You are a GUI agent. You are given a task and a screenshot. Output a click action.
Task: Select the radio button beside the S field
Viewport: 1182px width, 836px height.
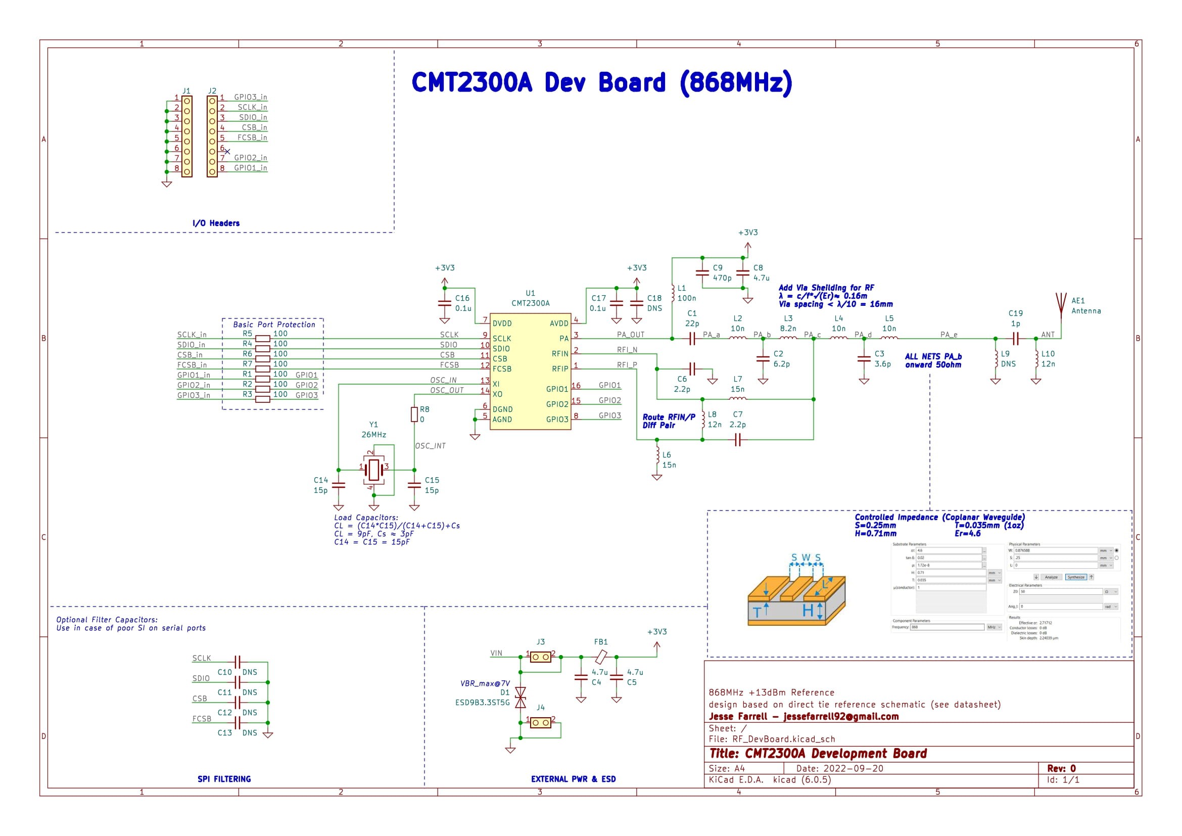click(1117, 558)
